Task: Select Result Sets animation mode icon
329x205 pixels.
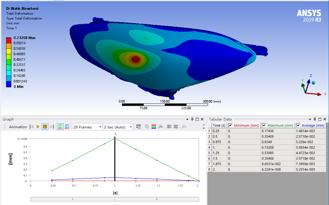Action: point(67,127)
